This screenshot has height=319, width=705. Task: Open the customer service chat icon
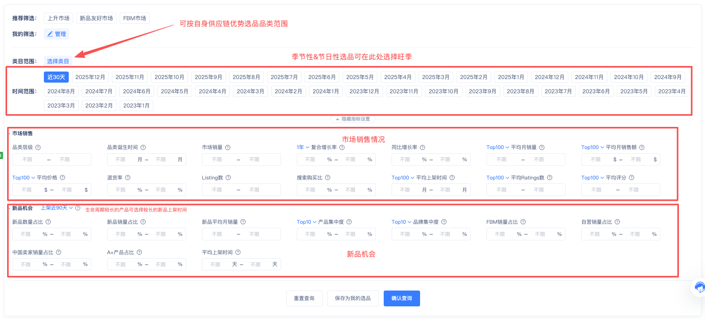pyautogui.click(x=699, y=287)
